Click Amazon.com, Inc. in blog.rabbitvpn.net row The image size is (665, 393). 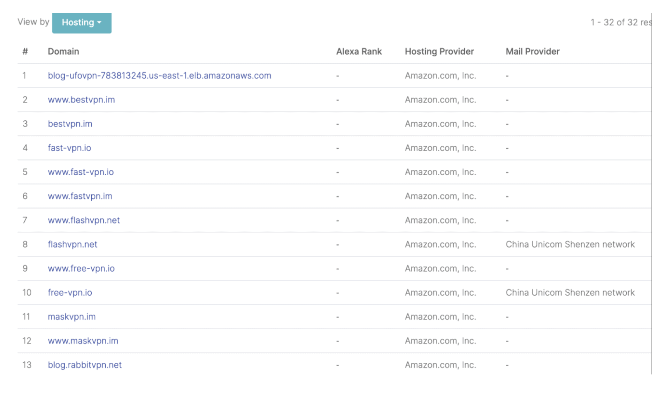tap(441, 365)
